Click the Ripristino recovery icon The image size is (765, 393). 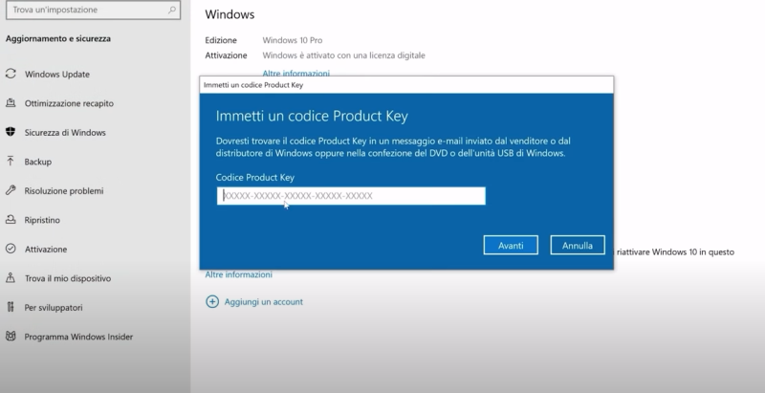coord(11,220)
